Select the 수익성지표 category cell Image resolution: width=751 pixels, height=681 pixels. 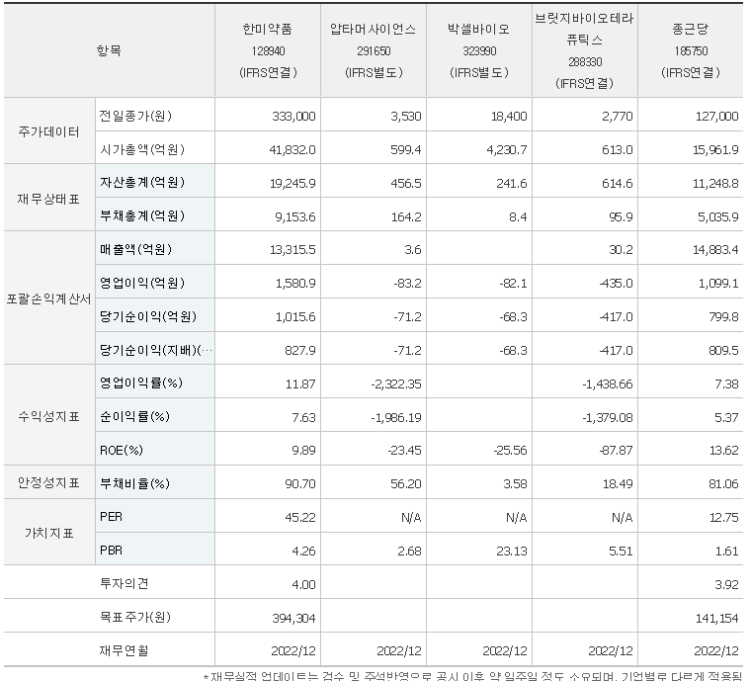[48, 416]
